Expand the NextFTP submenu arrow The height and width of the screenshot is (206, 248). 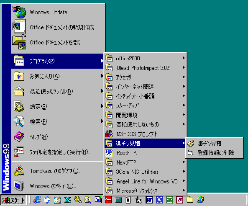tap(184, 162)
